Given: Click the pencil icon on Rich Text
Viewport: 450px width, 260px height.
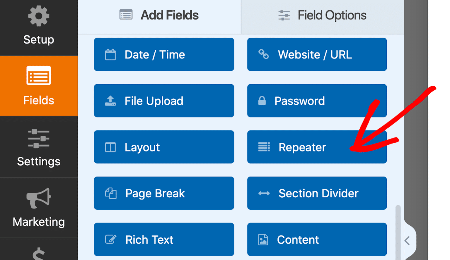Looking at the screenshot, I should [x=110, y=240].
